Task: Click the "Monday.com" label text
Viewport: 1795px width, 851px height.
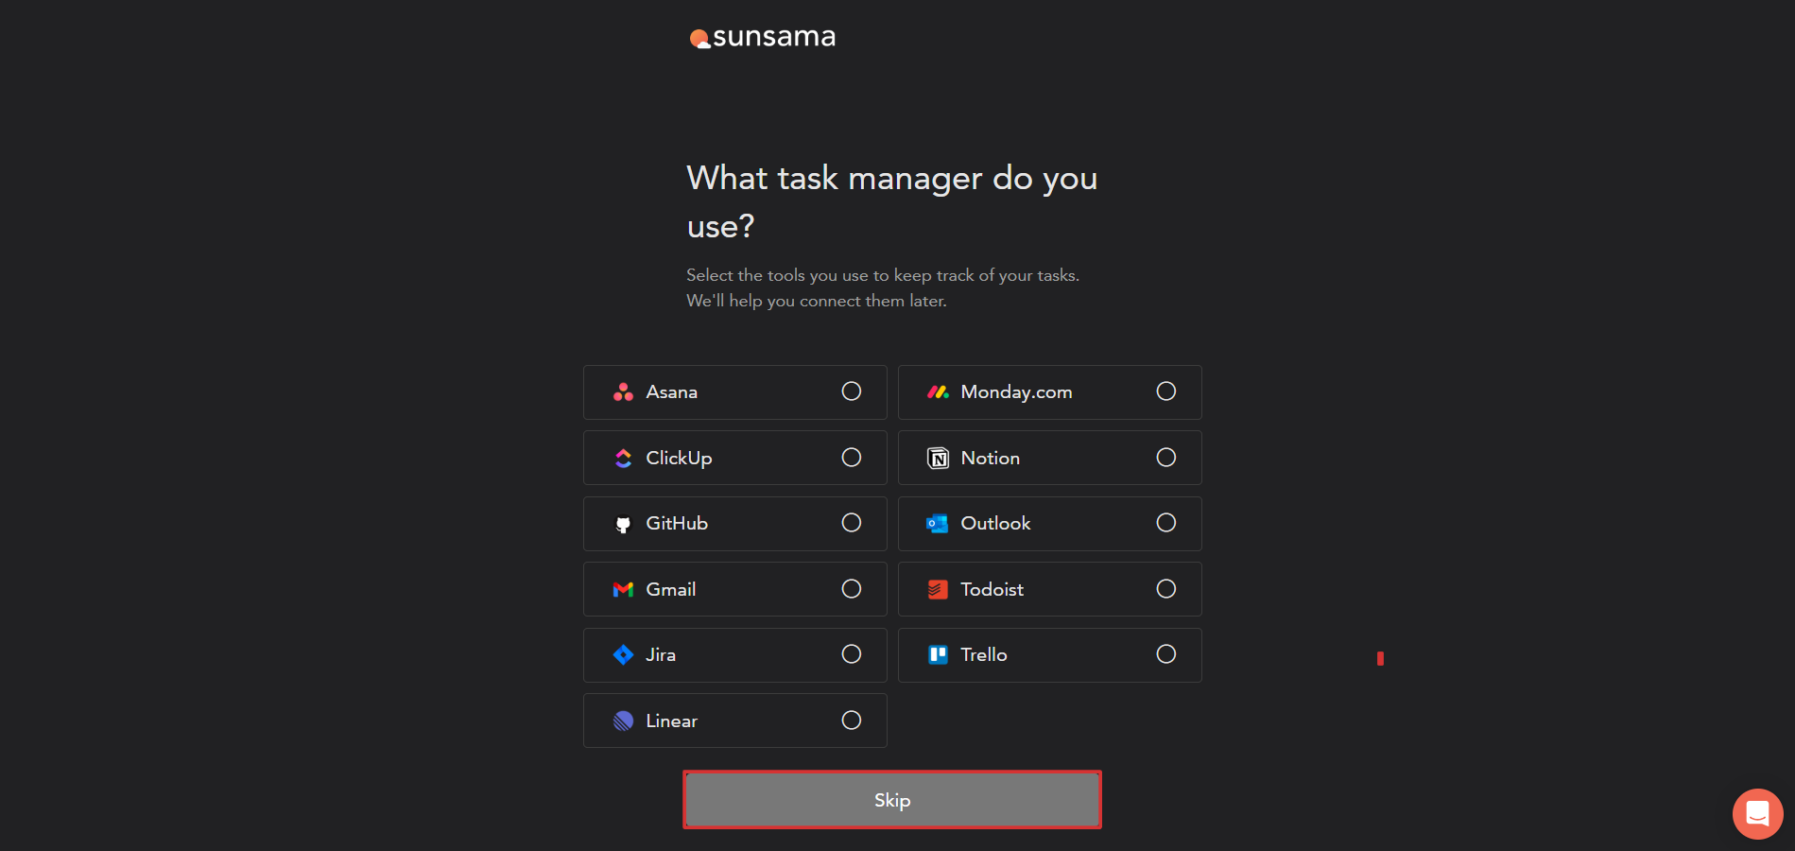Action: coord(1016,392)
